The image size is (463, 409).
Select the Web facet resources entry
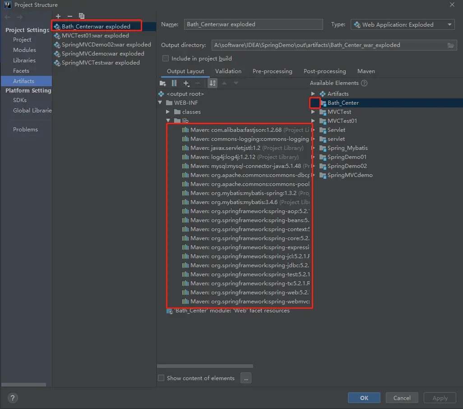pos(228,311)
